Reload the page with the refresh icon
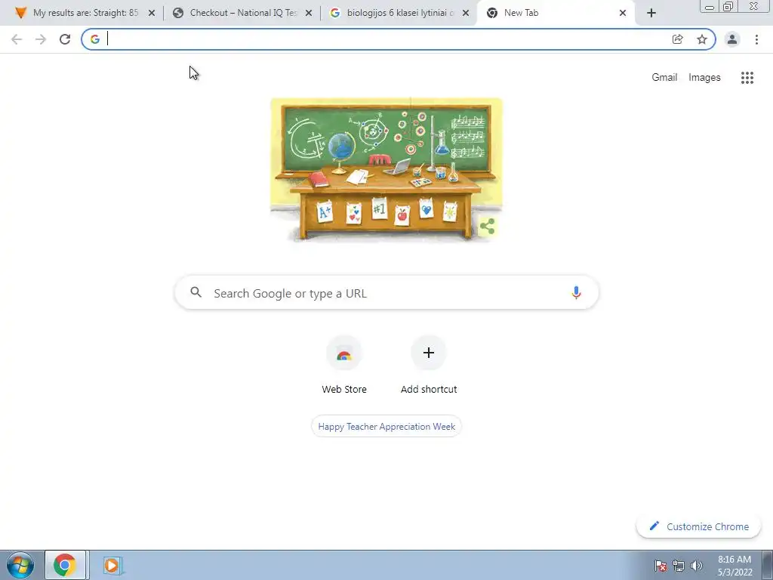The height and width of the screenshot is (580, 773). 65,39
